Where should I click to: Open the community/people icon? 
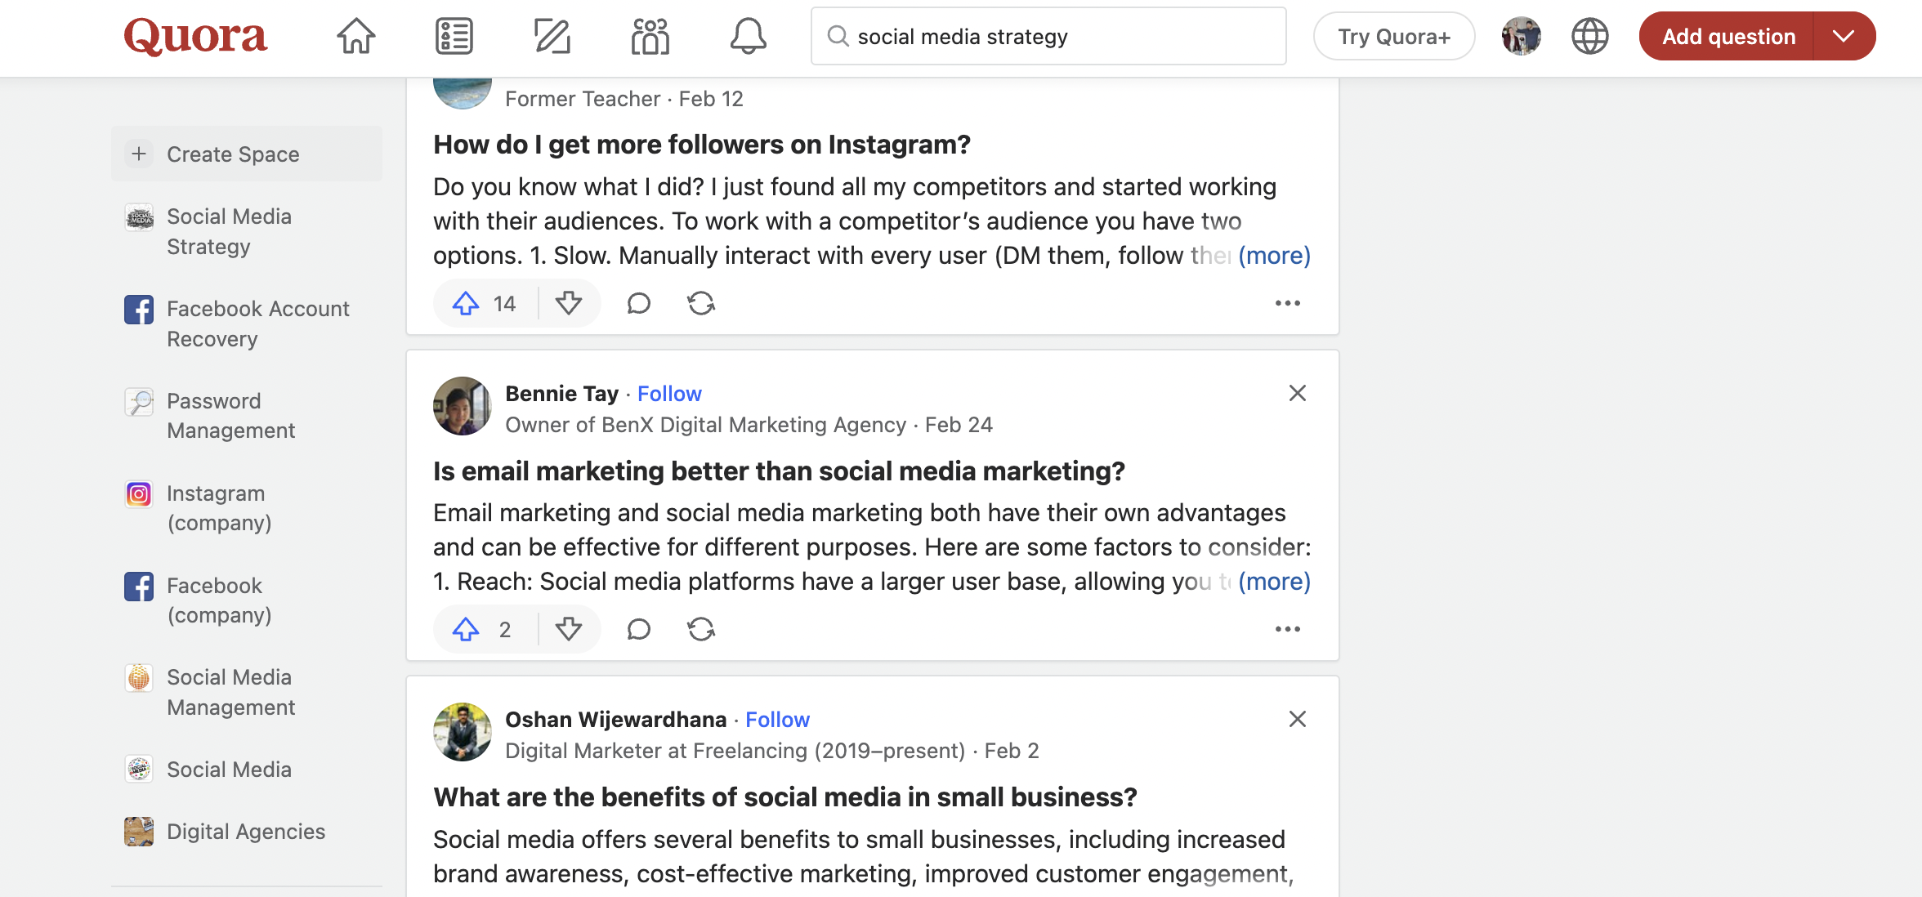pyautogui.click(x=650, y=36)
